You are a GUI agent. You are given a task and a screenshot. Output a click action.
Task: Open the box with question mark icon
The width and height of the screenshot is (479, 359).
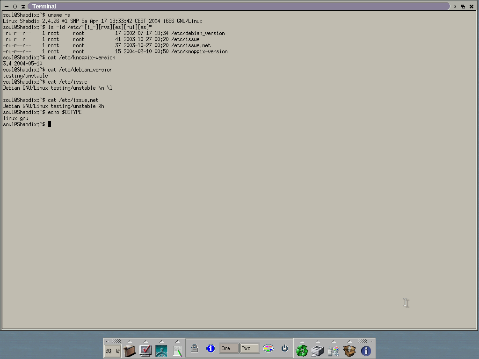click(x=349, y=351)
